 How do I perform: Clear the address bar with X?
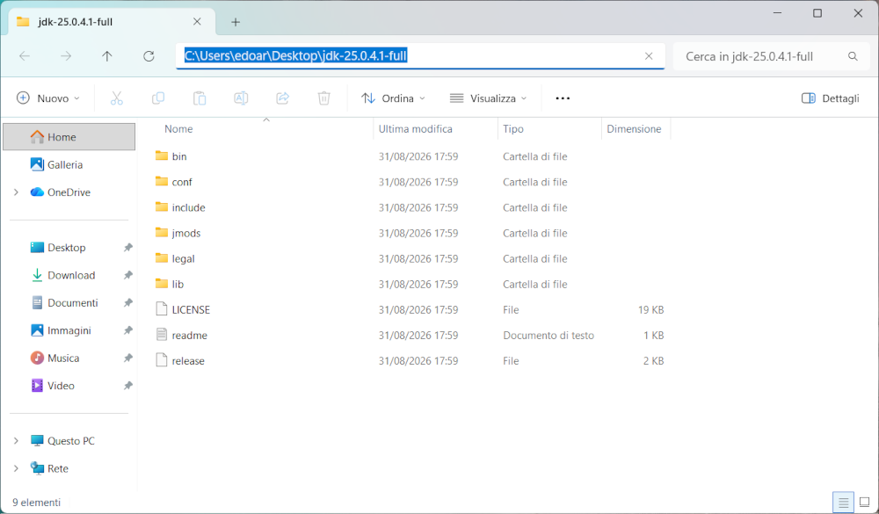[x=649, y=56]
